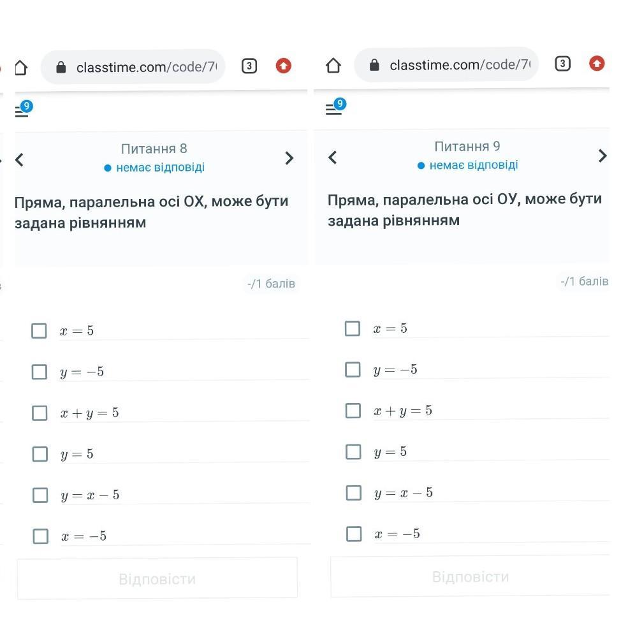This screenshot has height=644, width=621.
Task: Check x = 5 option in Питання 8
Action: point(39,331)
